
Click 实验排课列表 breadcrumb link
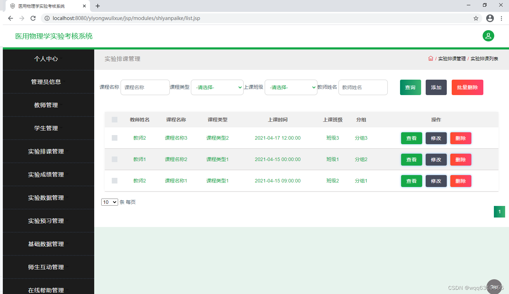pyautogui.click(x=484, y=59)
